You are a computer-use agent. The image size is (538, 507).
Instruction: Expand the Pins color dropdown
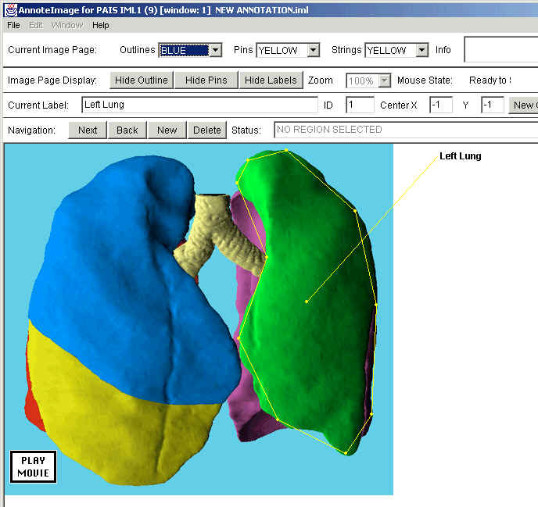(x=313, y=50)
